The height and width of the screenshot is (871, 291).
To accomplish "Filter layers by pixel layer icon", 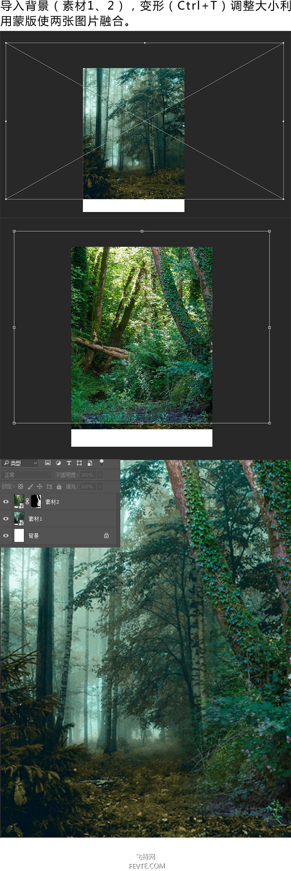I will click(48, 463).
